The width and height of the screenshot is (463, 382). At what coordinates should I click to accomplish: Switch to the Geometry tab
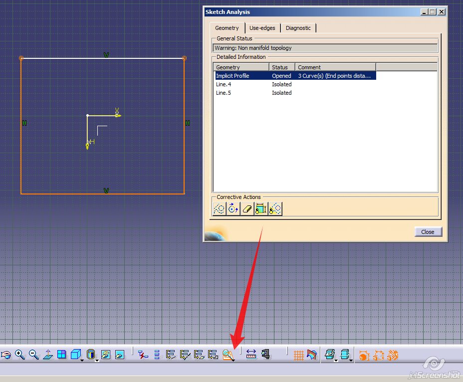pos(227,28)
